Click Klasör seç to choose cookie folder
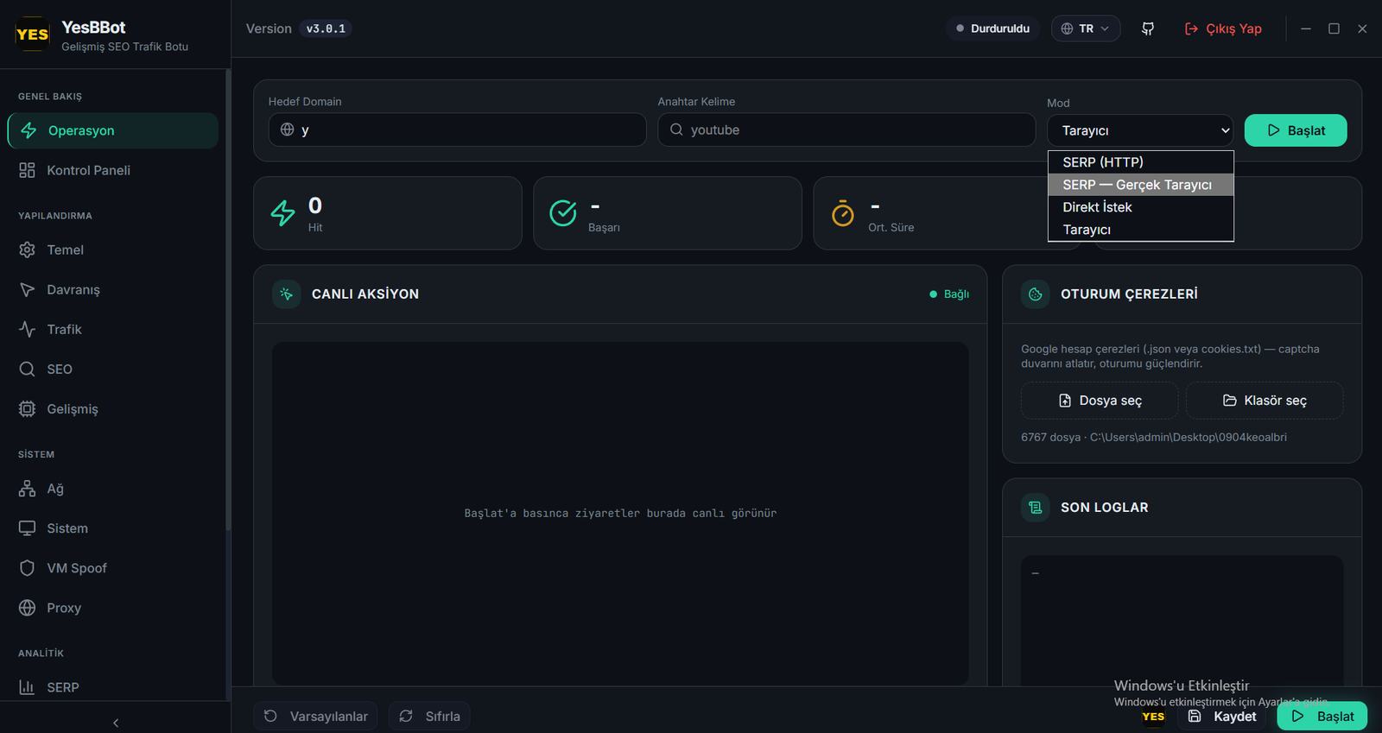 point(1265,401)
